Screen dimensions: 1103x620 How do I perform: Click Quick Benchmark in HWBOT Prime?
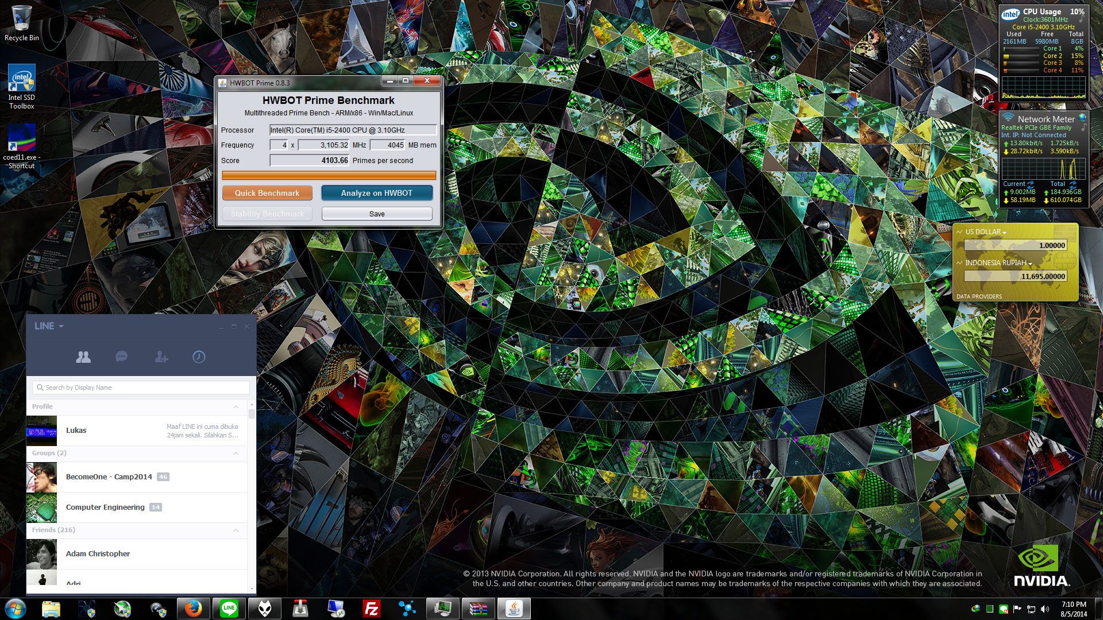pos(267,193)
